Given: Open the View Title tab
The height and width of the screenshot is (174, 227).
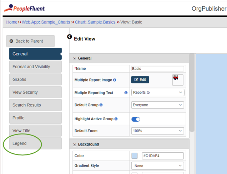Looking at the screenshot, I should [x=35, y=131].
